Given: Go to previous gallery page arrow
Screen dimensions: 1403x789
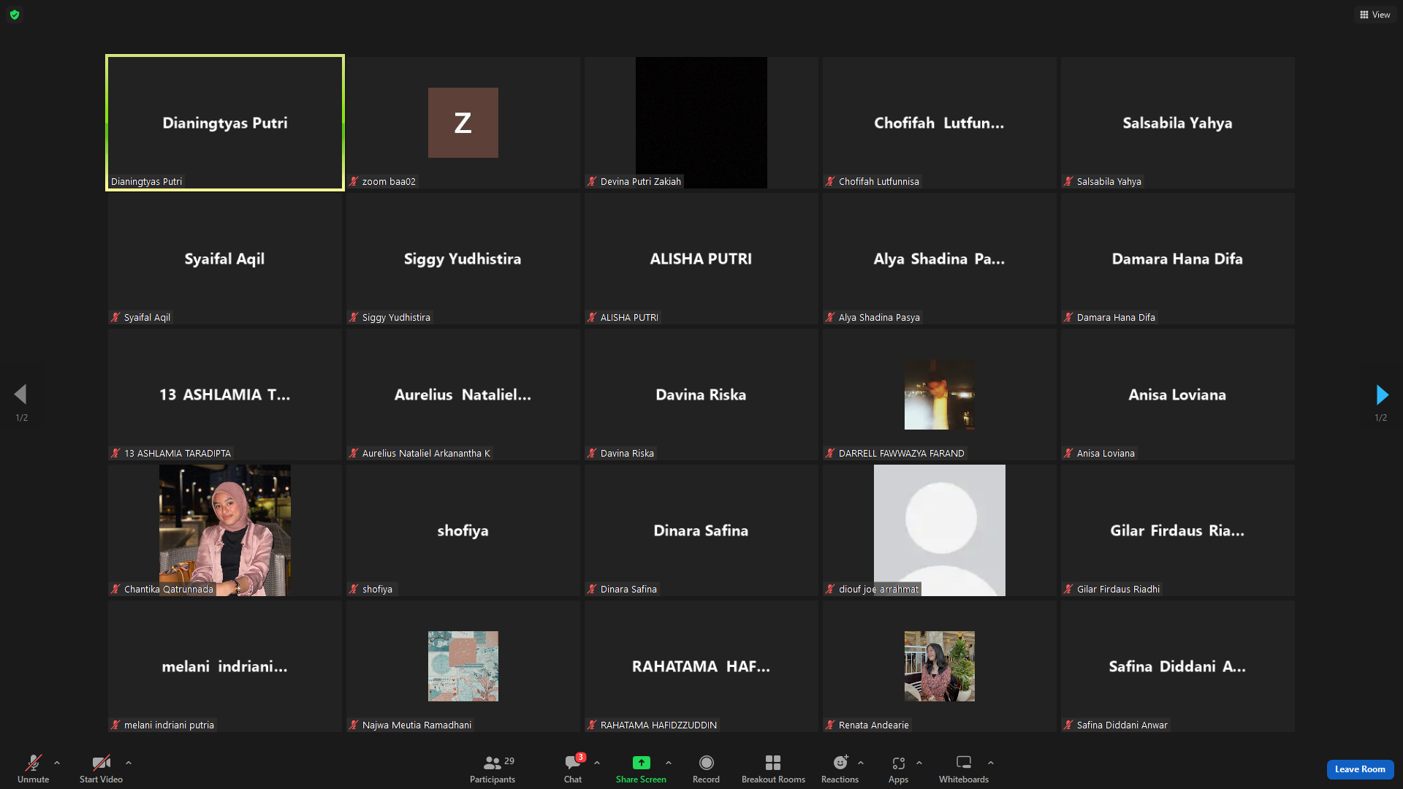Looking at the screenshot, I should pos(20,395).
